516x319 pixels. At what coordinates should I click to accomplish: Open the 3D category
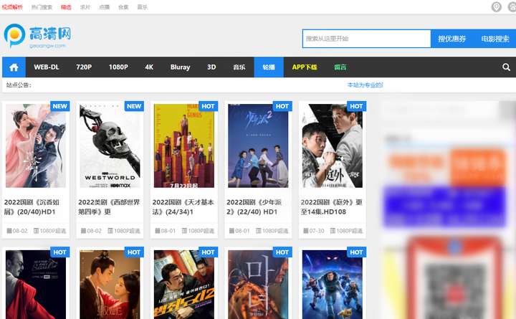[x=211, y=67]
